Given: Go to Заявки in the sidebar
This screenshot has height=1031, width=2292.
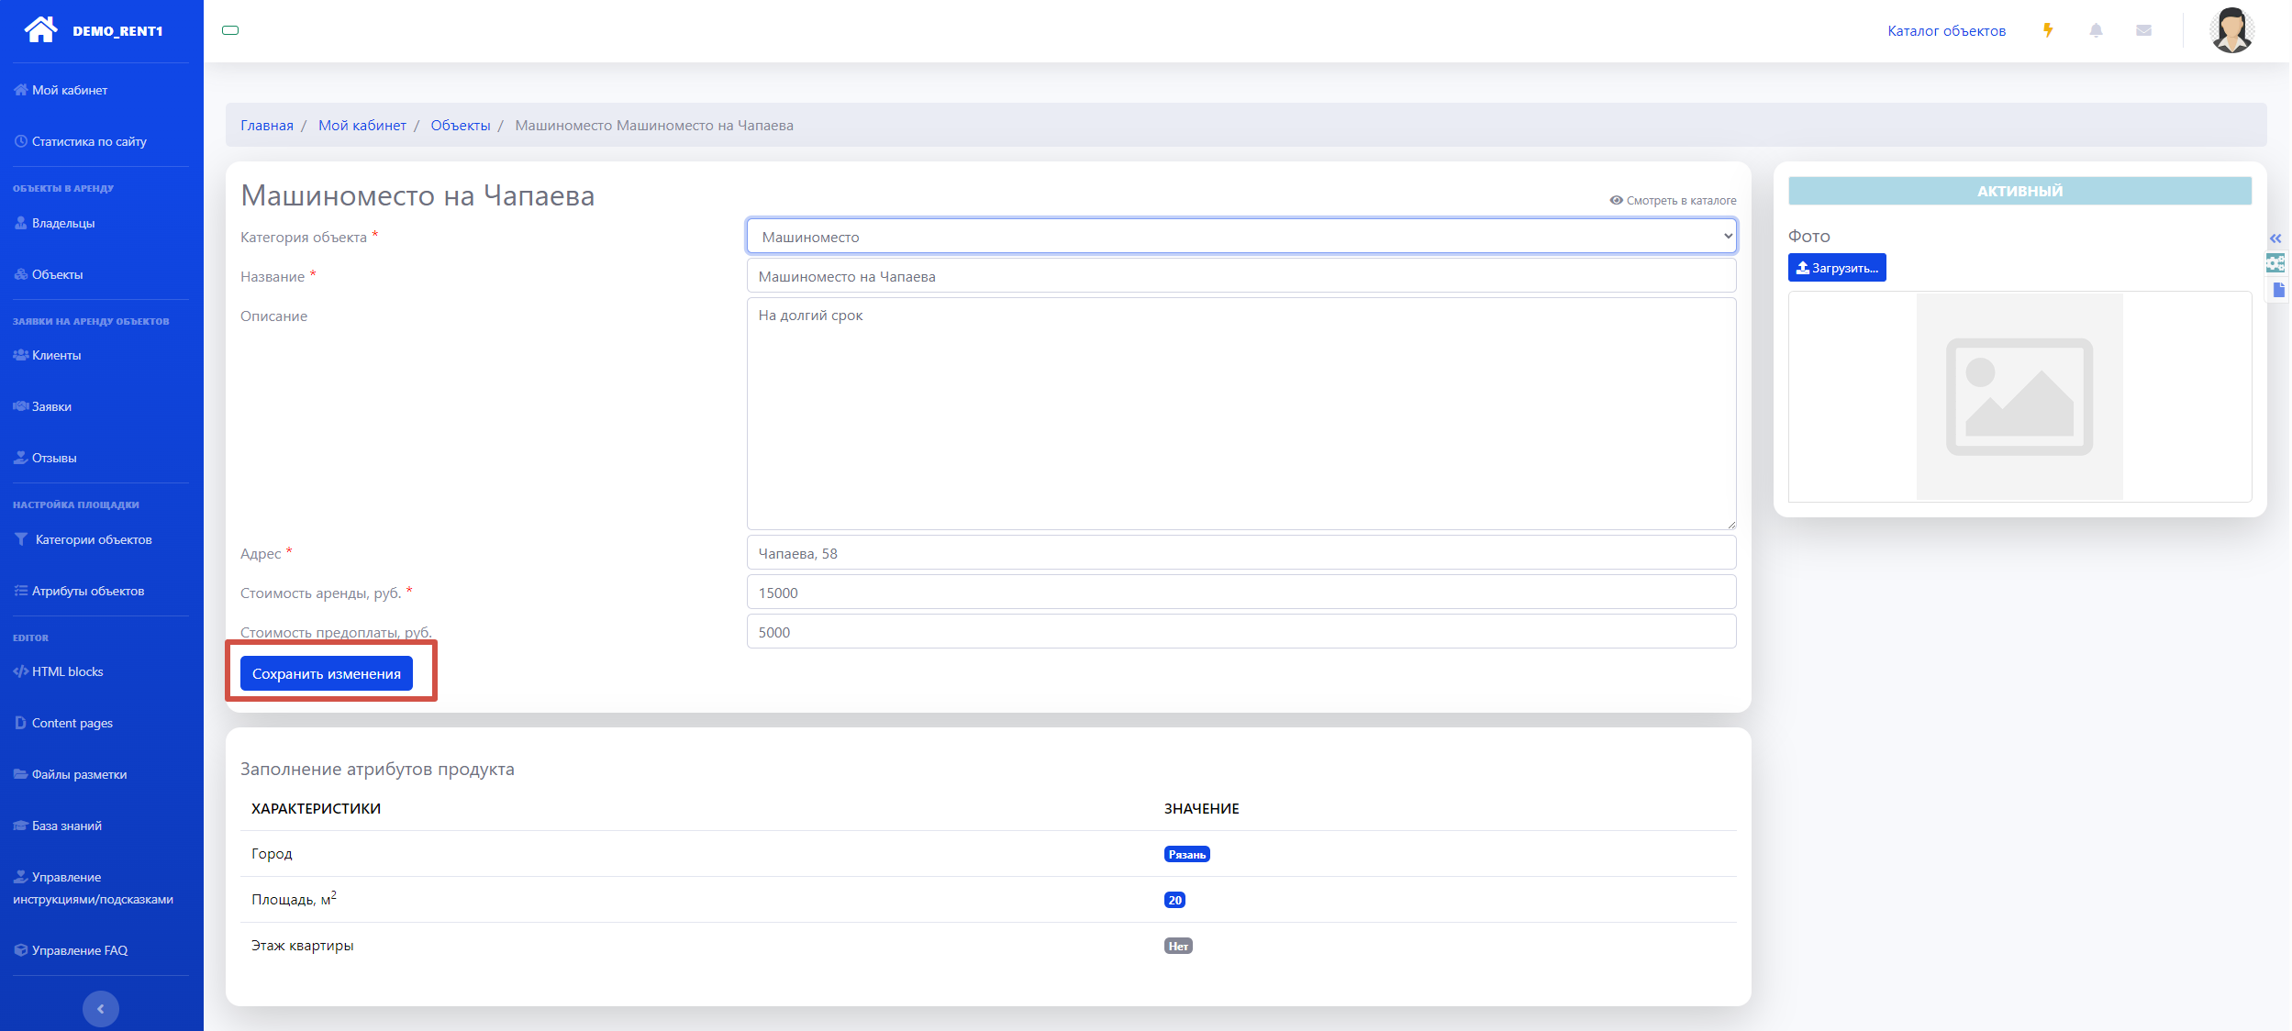Looking at the screenshot, I should click(51, 406).
